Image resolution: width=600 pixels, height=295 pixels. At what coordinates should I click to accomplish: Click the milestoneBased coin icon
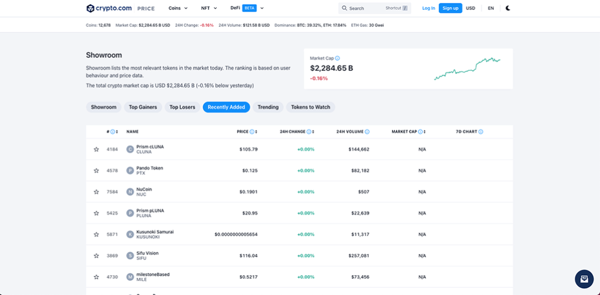coord(130,277)
